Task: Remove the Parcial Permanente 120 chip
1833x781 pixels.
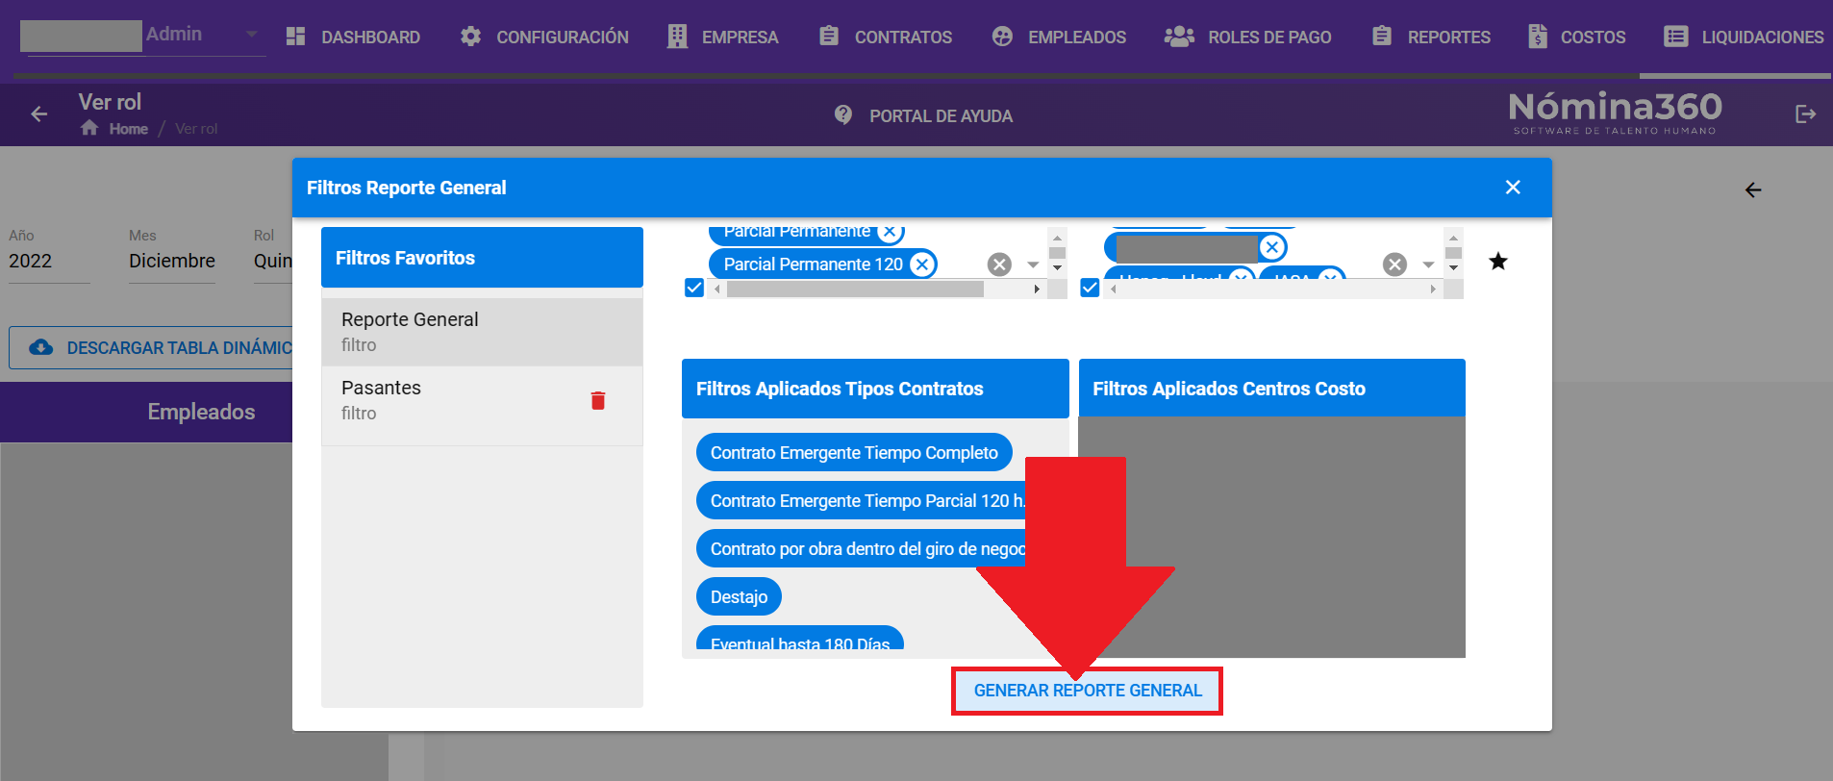Action: pyautogui.click(x=922, y=265)
